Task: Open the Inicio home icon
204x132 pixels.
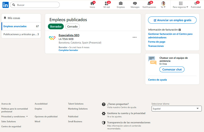Action: tap(92, 3)
